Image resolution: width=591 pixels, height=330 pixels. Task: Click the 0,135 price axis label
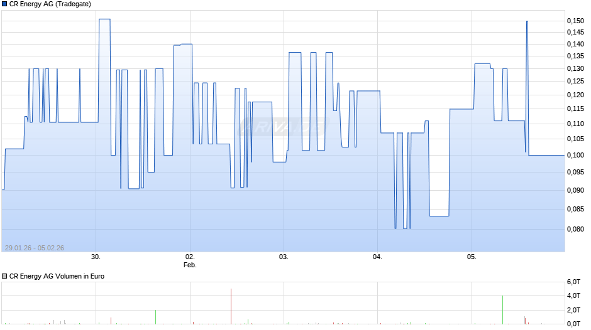tap(575, 56)
